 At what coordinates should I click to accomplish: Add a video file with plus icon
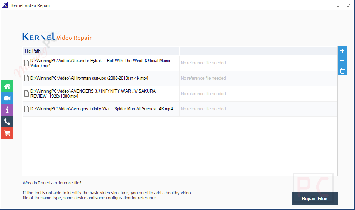pyautogui.click(x=342, y=51)
